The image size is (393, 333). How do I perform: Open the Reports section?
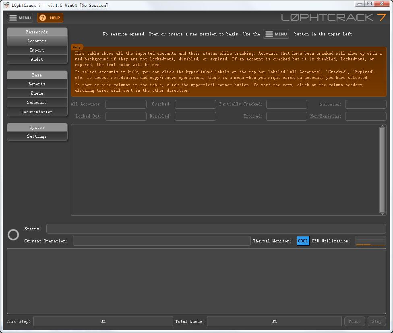coord(37,84)
